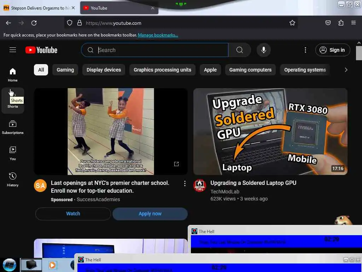Click the Watch button on ad

(73, 214)
